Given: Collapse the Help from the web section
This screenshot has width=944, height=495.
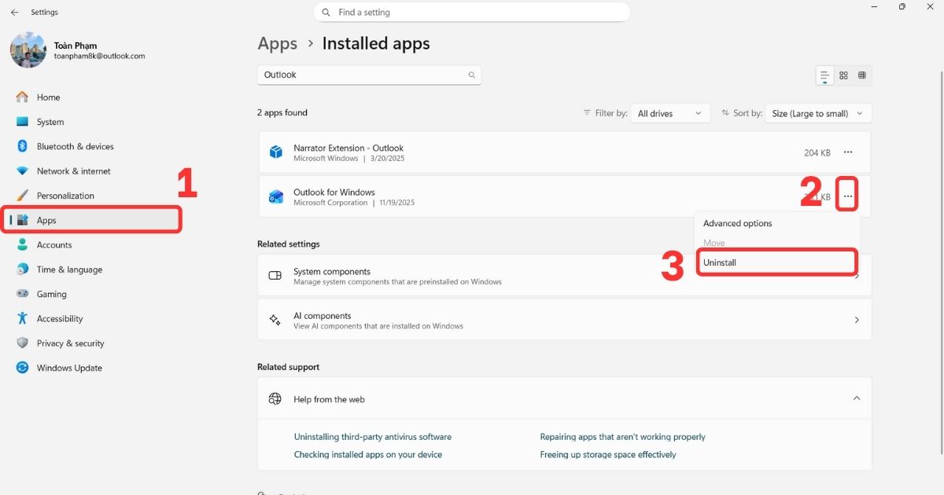Looking at the screenshot, I should (857, 399).
